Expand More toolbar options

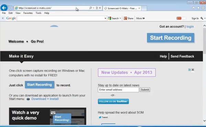coord(140,18)
